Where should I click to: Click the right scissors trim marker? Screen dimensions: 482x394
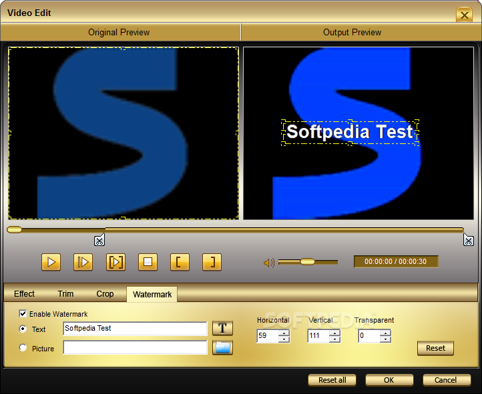click(469, 240)
